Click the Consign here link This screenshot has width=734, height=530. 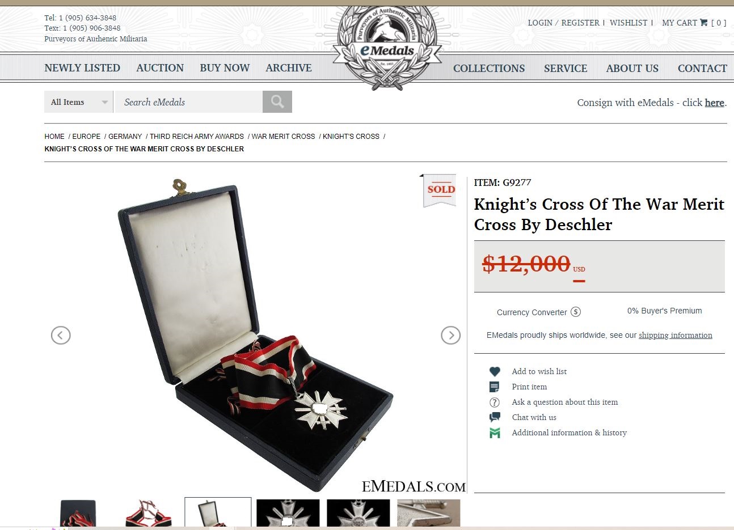(714, 103)
